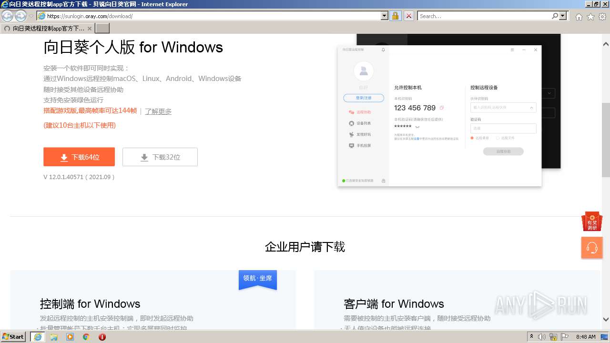The width and height of the screenshot is (610, 343).
Task: Click the 远程协助 item in preview
Action: pos(360,112)
